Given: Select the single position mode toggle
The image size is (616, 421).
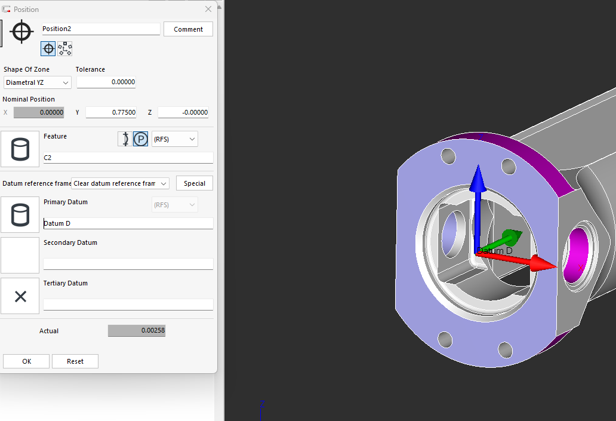Looking at the screenshot, I should pyautogui.click(x=48, y=49).
